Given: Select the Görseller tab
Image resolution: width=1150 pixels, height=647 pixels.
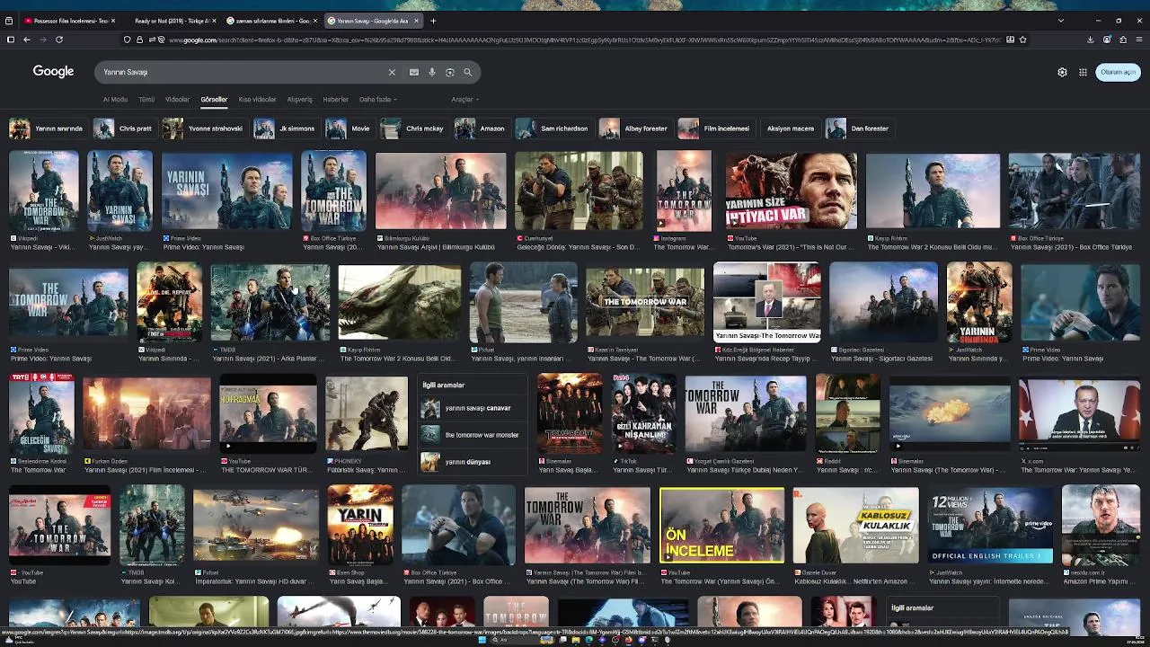Looking at the screenshot, I should (214, 100).
